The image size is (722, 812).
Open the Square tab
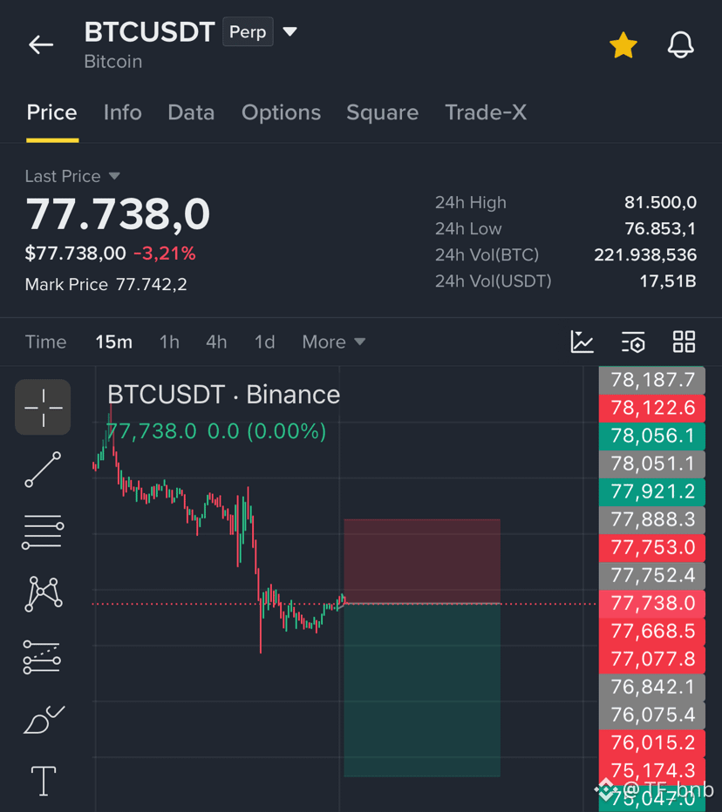click(x=382, y=112)
